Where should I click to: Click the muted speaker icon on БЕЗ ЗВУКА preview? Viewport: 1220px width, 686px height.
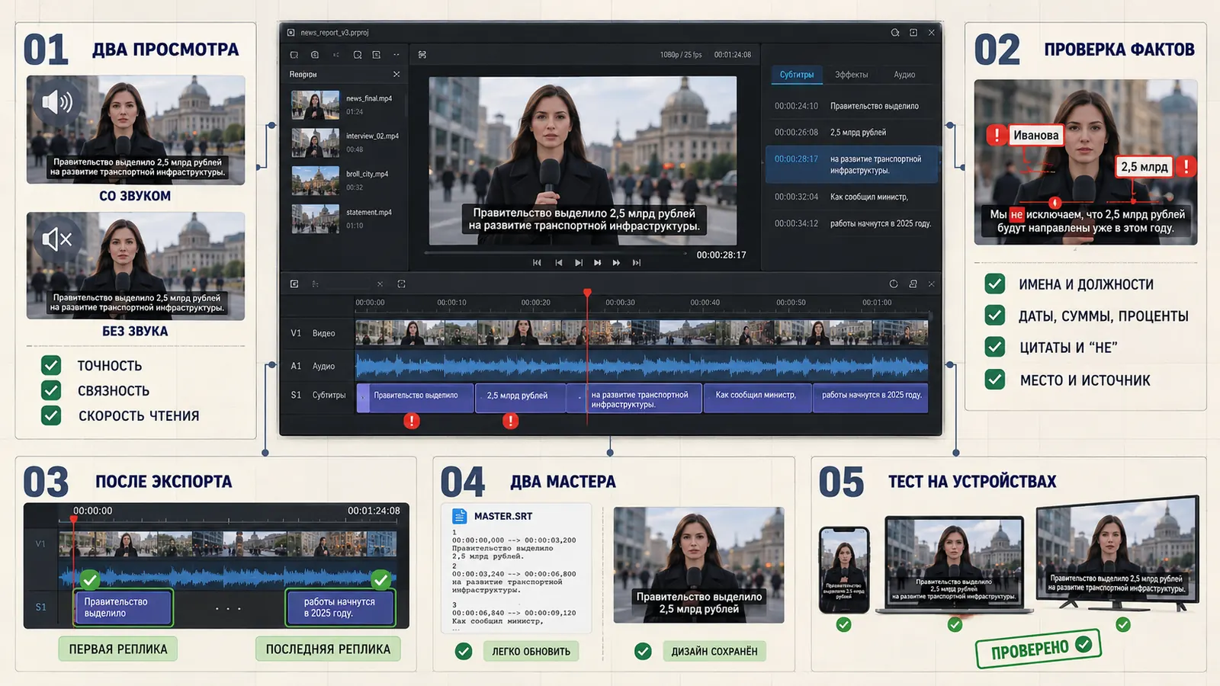[57, 239]
